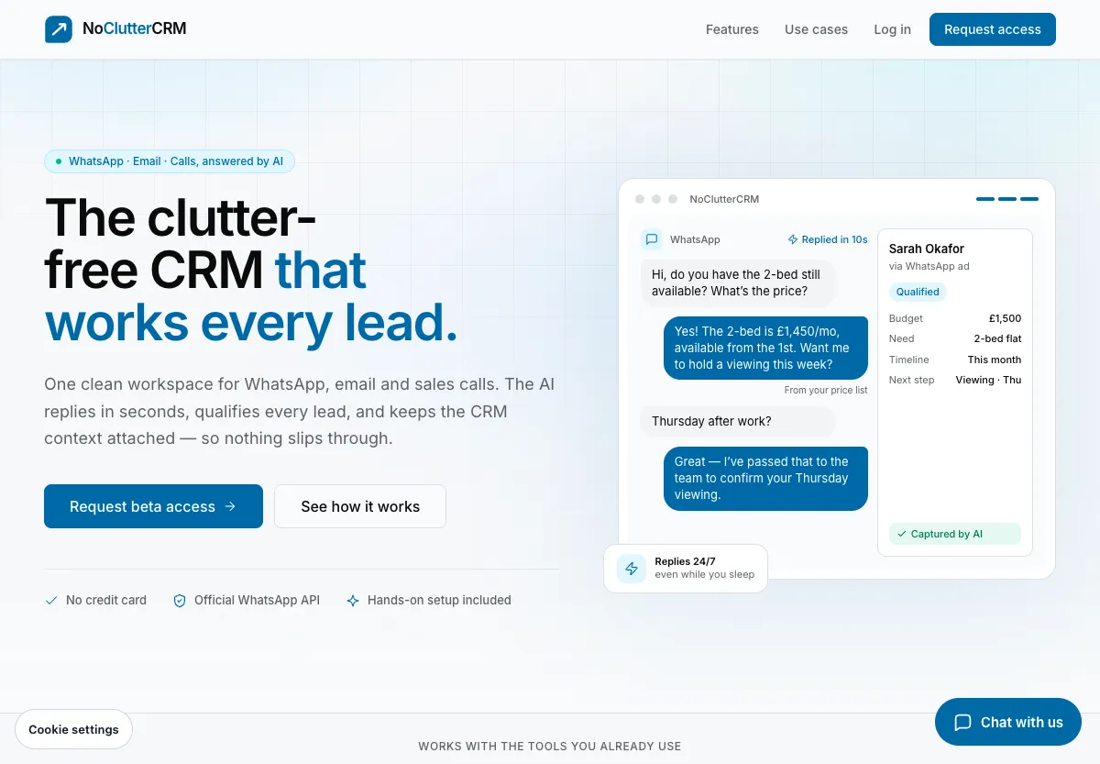The width and height of the screenshot is (1100, 764).
Task: Click the "Yes! The 2-bed is £1,450/mo" reply bubble
Action: coord(765,348)
